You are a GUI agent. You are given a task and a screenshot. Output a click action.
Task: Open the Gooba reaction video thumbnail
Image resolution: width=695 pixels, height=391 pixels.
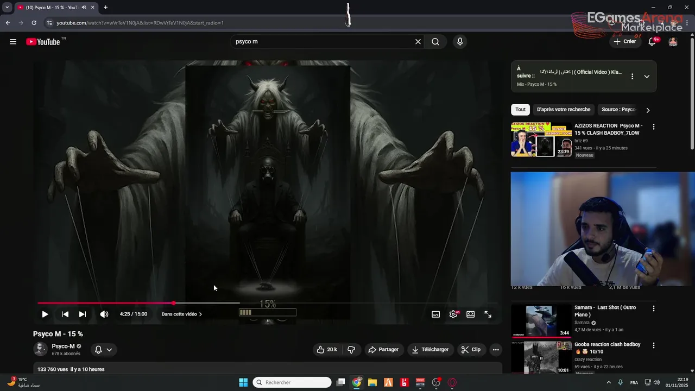(x=541, y=357)
